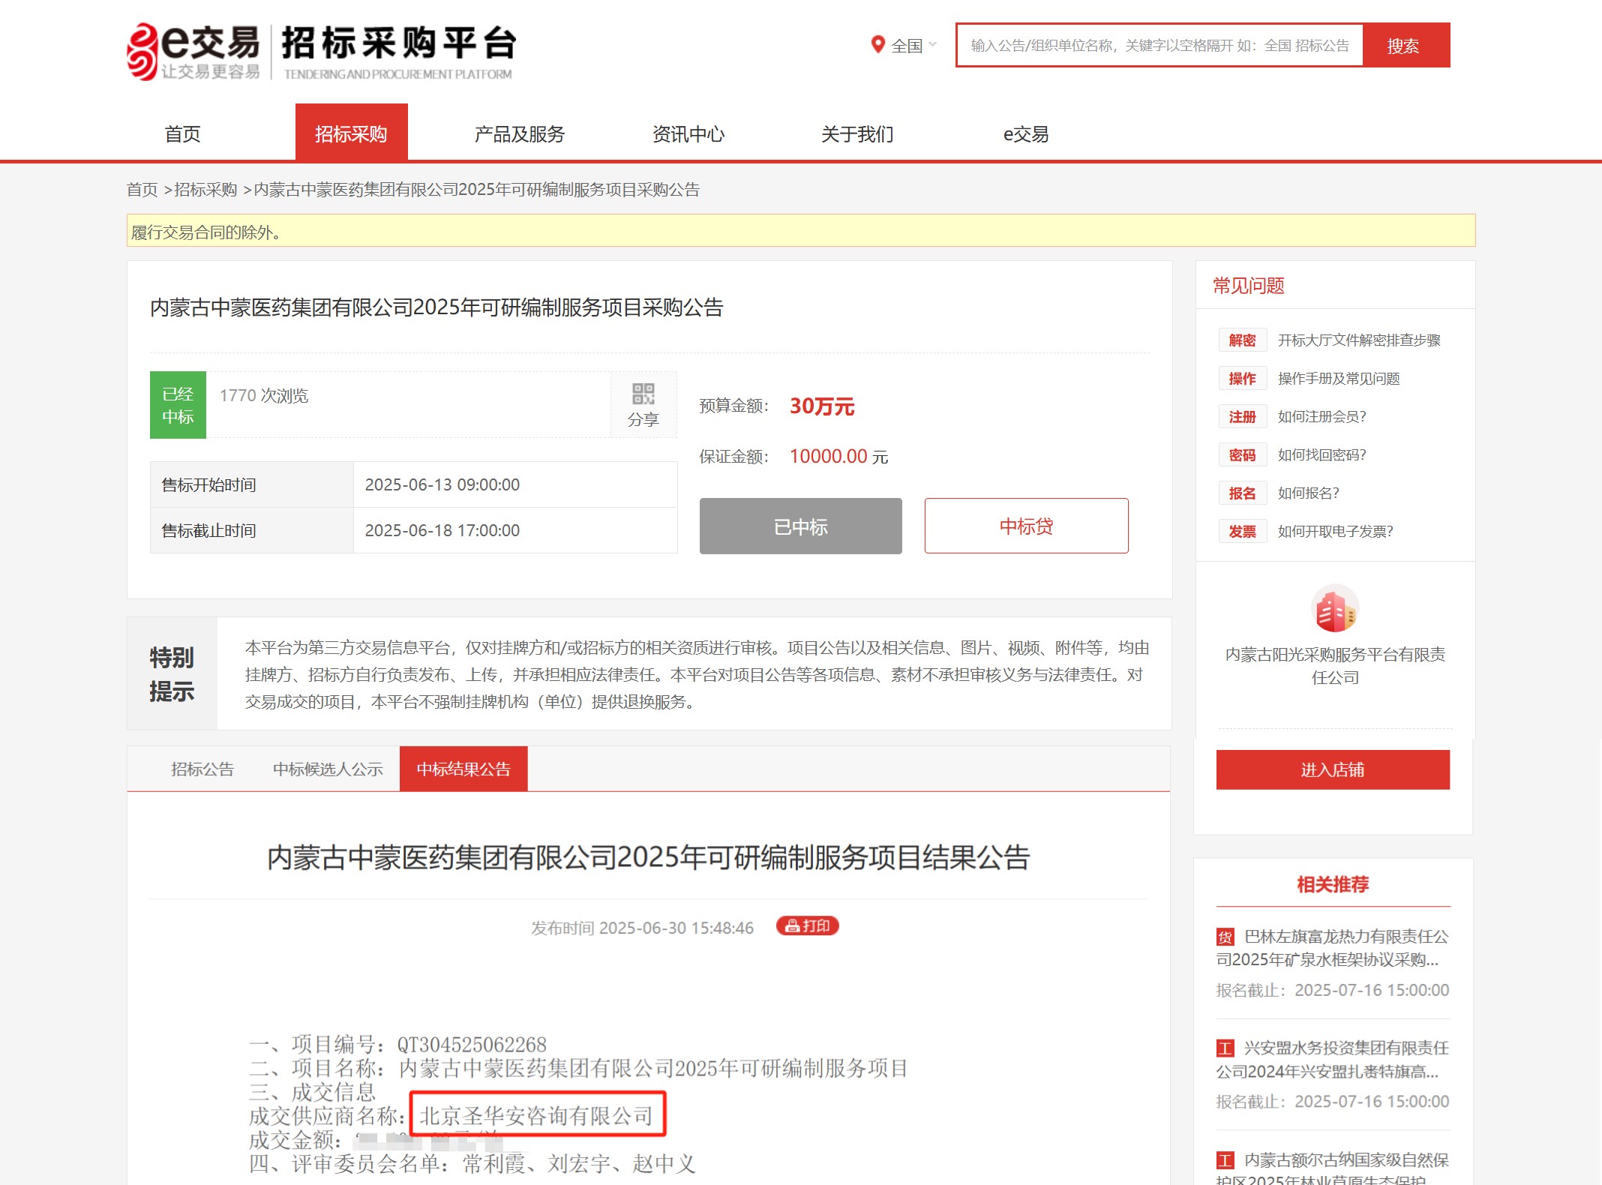Screen dimensions: 1602x1185
Task: Open the 首页 navigation menu
Action: coord(183,133)
